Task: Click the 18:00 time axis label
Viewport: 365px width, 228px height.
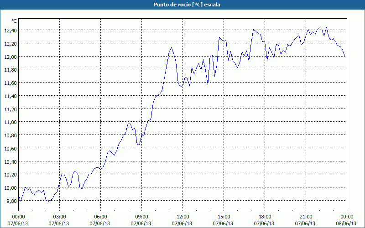Action: pyautogui.click(x=265, y=217)
